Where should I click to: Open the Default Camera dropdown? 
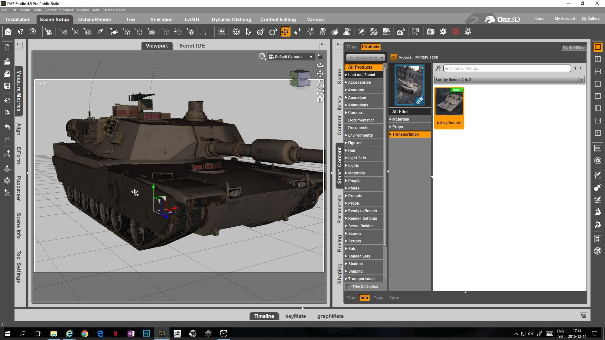pyautogui.click(x=311, y=57)
